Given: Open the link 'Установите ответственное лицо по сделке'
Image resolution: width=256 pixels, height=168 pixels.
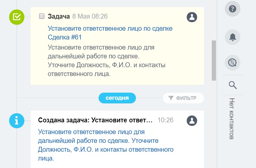Looking at the screenshot, I should (110, 28).
